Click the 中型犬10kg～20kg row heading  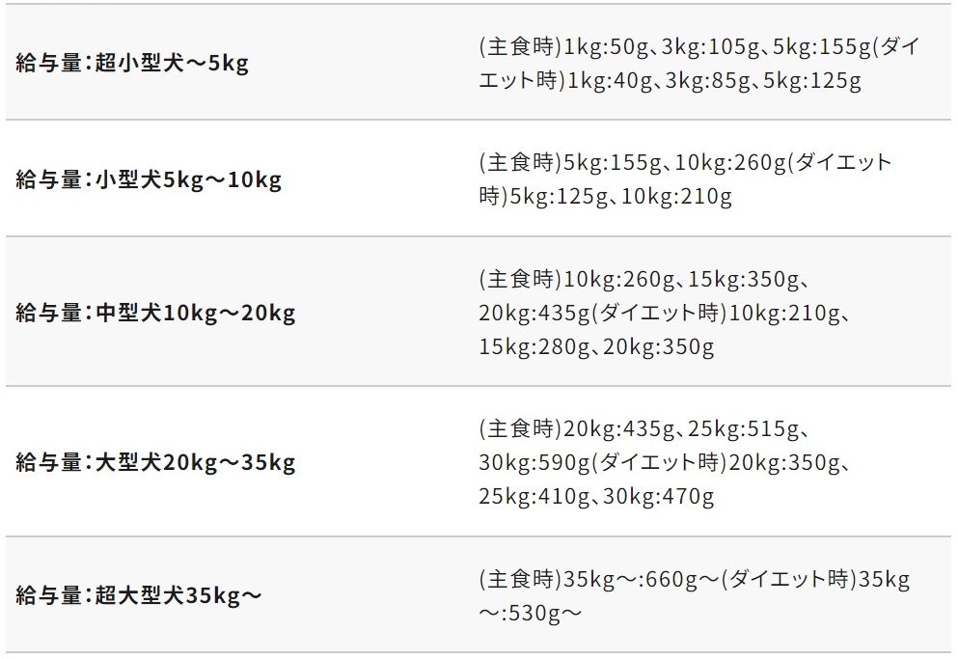click(x=155, y=313)
